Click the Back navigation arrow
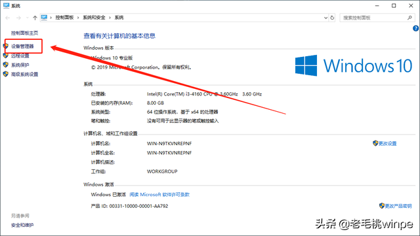420x236 pixels. [7, 18]
